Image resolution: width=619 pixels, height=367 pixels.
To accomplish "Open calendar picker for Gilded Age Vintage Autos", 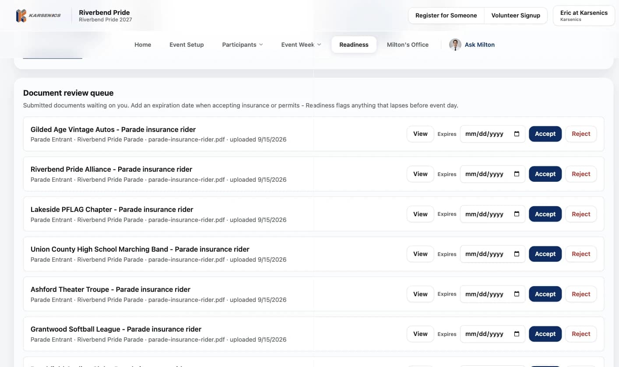I will pos(517,134).
